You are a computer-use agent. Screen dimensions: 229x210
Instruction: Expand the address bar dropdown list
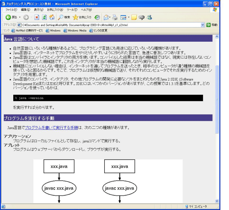click(x=203, y=25)
